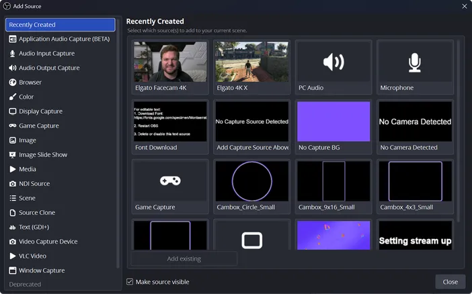Screen dimensions: 472x294
Task: Click the source grid vertical scrollbar
Action: pos(459,131)
